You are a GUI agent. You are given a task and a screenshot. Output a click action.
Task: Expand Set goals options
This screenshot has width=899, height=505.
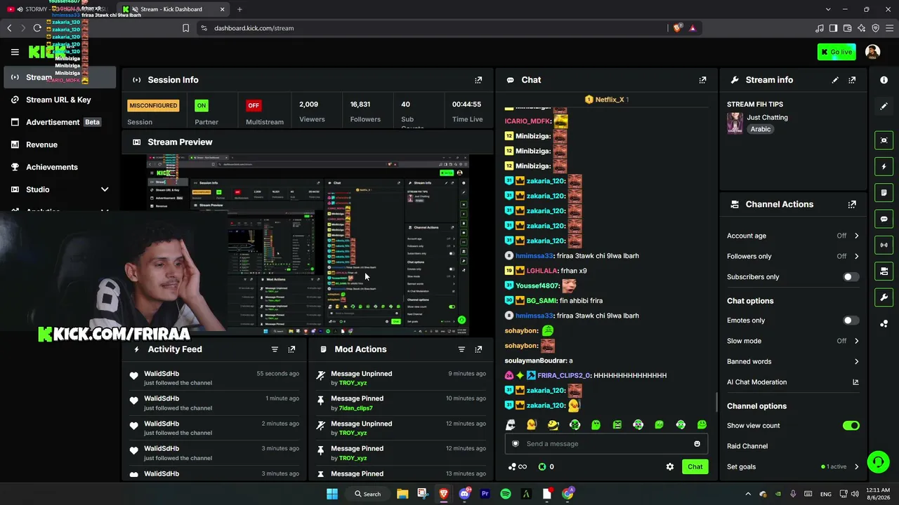click(856, 466)
